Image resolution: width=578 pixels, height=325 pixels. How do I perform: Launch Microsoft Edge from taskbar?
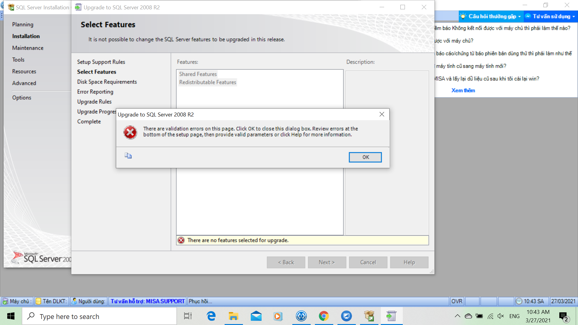(x=211, y=316)
